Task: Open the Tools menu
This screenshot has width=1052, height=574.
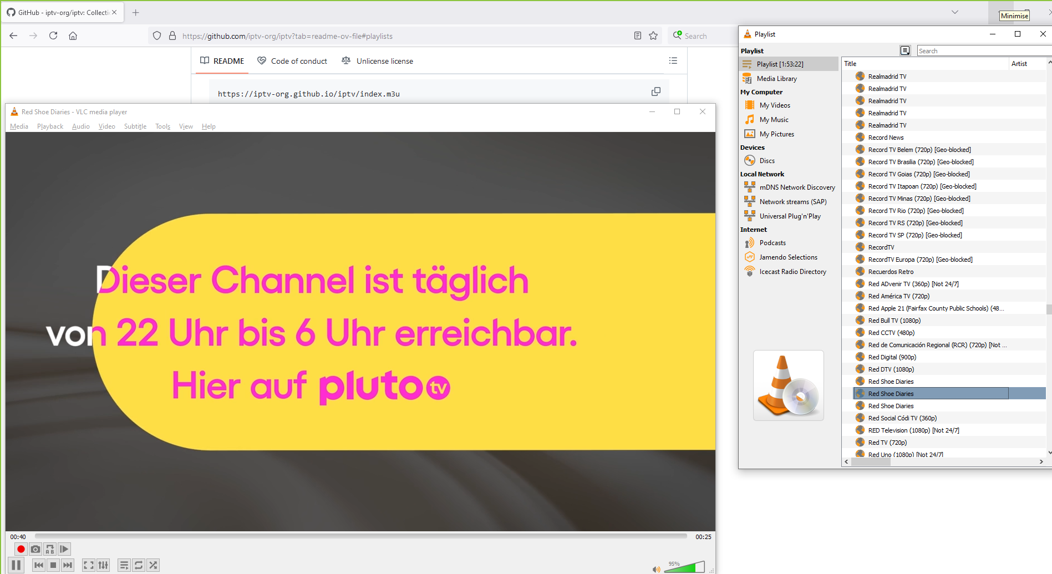Action: tap(163, 126)
